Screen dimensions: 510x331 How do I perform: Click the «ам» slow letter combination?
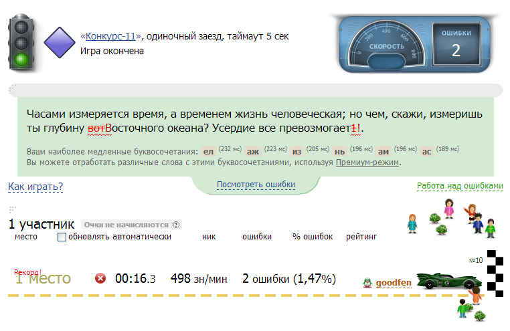point(383,151)
